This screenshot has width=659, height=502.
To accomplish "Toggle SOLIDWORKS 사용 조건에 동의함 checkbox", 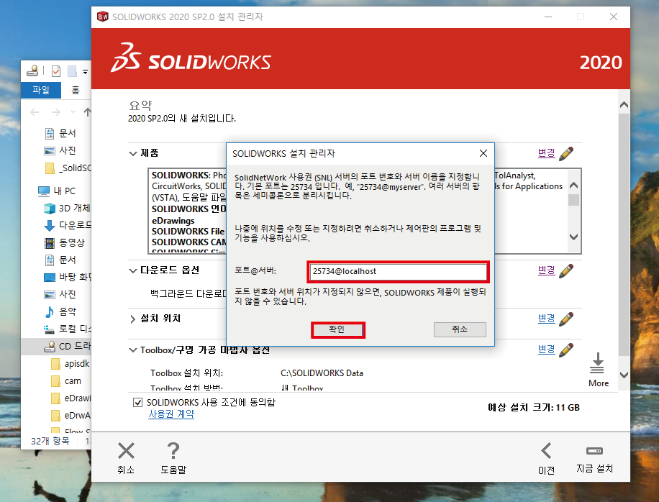I will coord(137,403).
